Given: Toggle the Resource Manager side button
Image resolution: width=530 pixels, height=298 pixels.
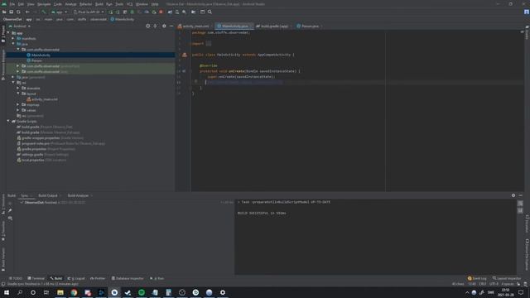Looking at the screenshot, I should point(3,65).
